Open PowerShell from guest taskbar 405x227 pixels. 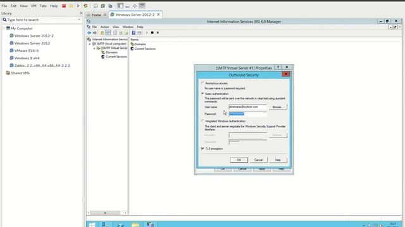click(x=120, y=224)
